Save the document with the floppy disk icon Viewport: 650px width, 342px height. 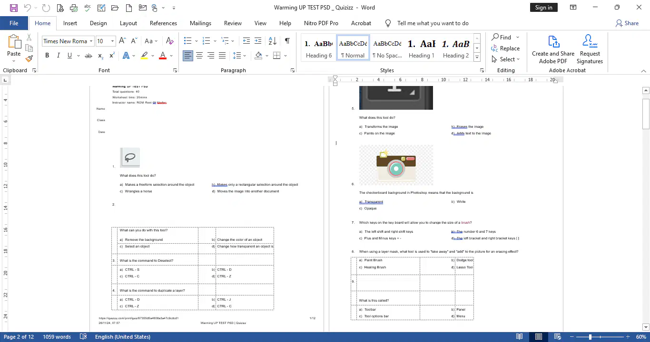(x=13, y=8)
